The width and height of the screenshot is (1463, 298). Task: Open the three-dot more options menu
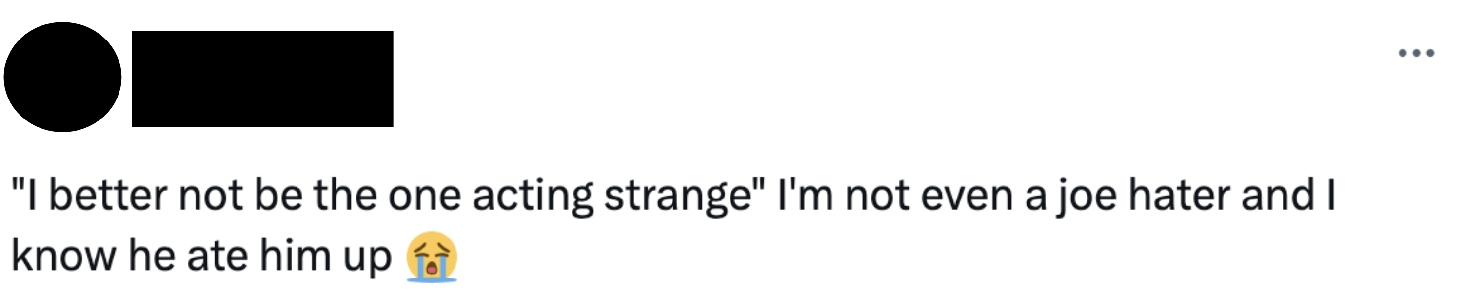1417,53
